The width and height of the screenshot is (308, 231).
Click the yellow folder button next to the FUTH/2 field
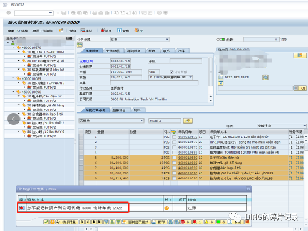coord(188,121)
